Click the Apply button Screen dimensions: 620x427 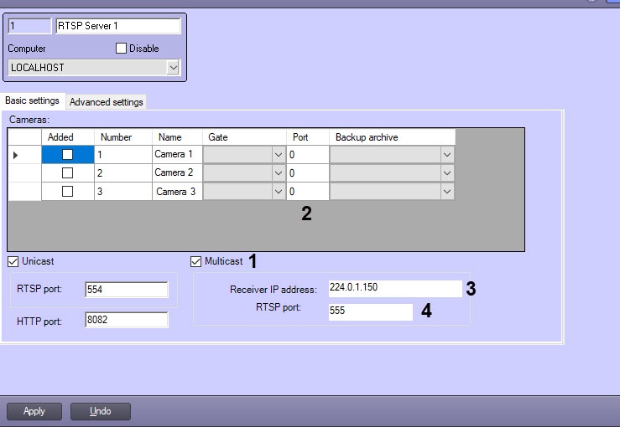coord(34,411)
